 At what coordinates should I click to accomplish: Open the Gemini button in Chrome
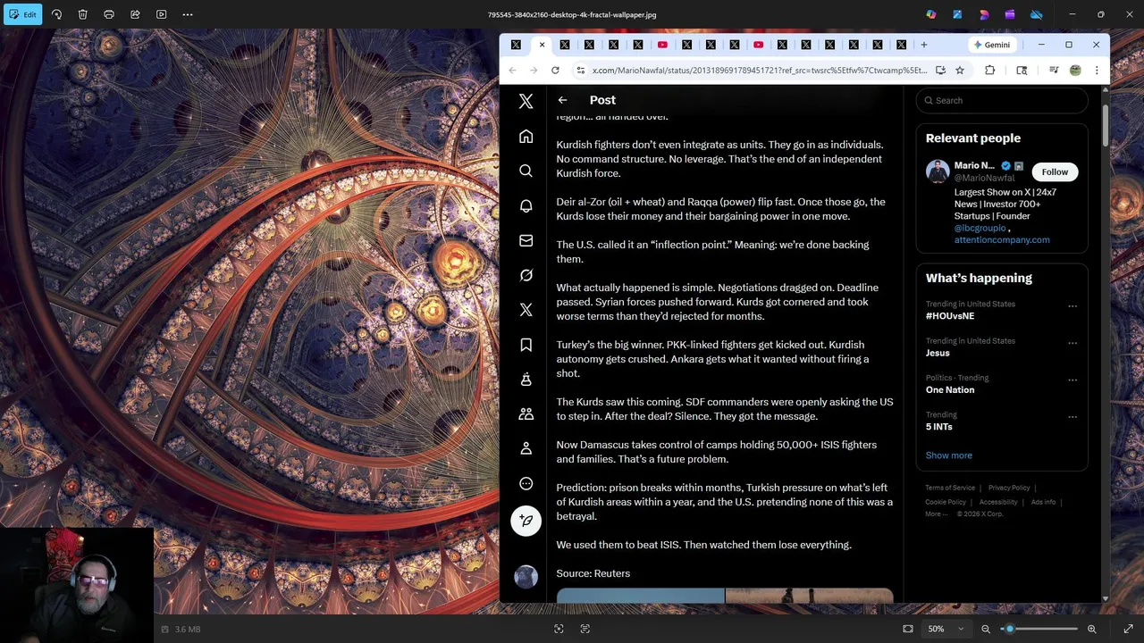[x=992, y=45]
